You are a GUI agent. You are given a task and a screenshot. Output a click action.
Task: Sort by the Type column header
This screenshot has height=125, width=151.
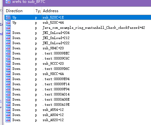pyautogui.click(x=38, y=11)
